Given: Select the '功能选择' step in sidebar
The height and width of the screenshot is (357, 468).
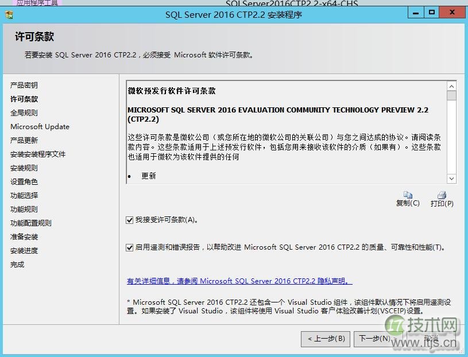Looking at the screenshot, I should [24, 195].
